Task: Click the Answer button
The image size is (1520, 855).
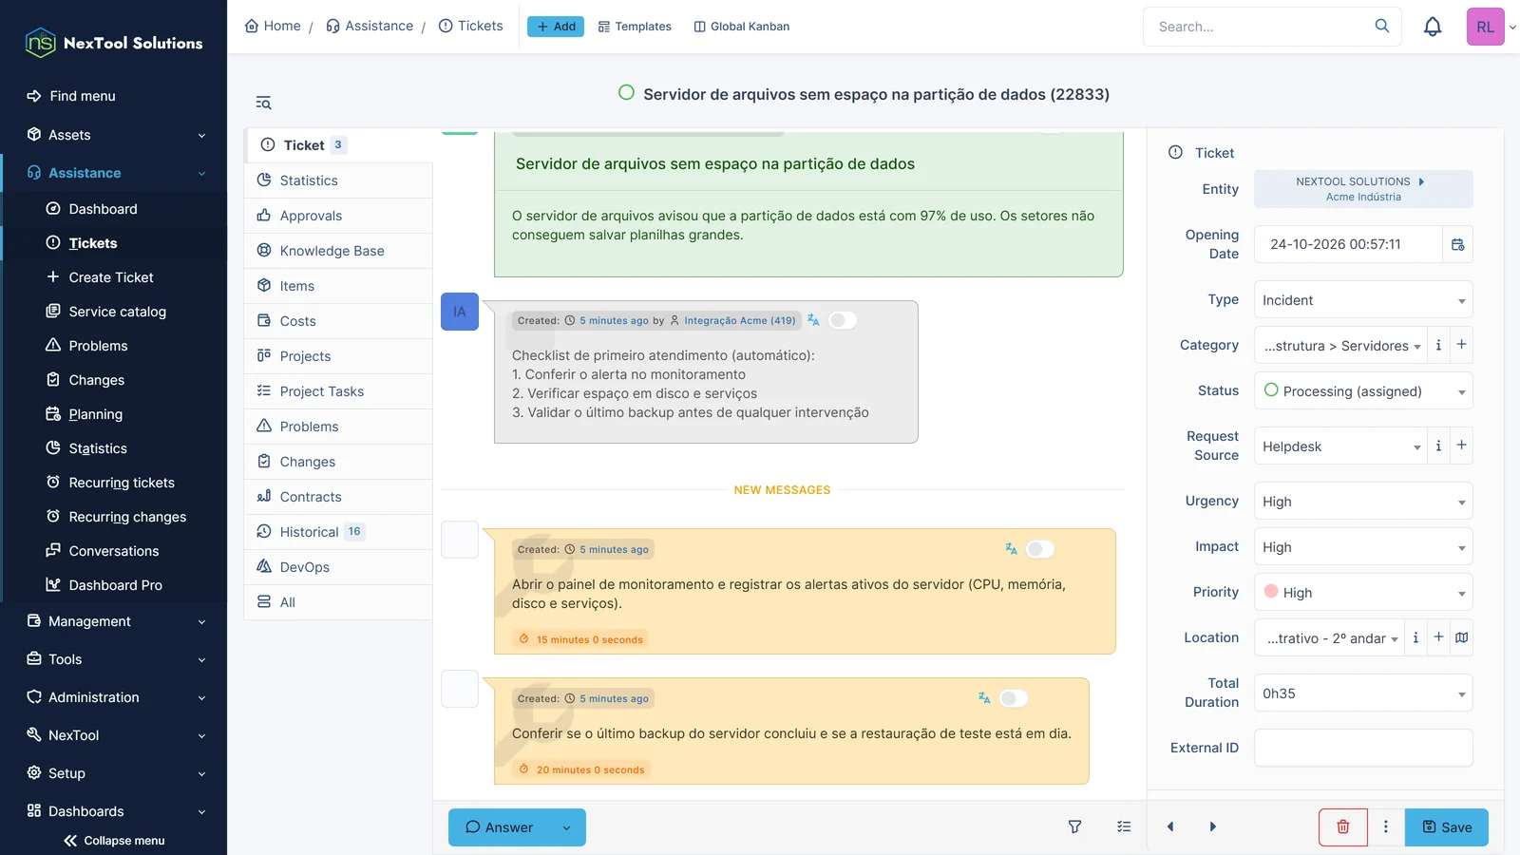Action: tap(500, 827)
